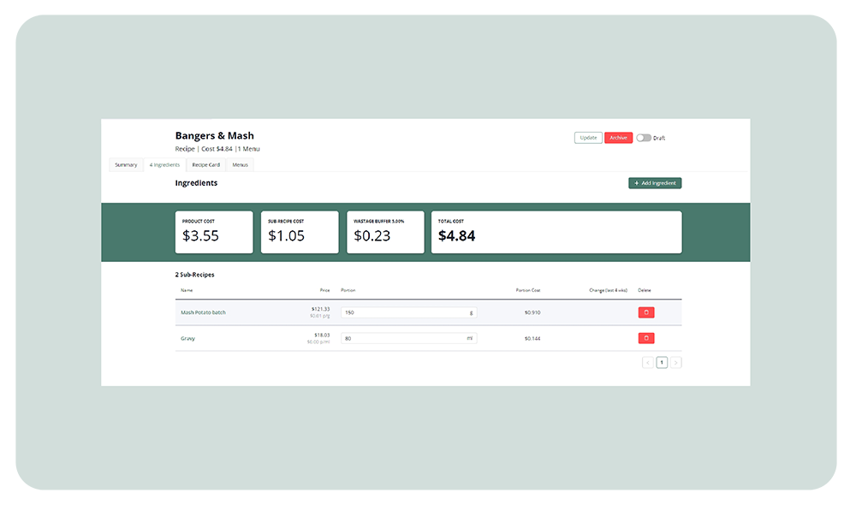This screenshot has width=856, height=505.
Task: Click the red Archive button
Action: [x=618, y=138]
